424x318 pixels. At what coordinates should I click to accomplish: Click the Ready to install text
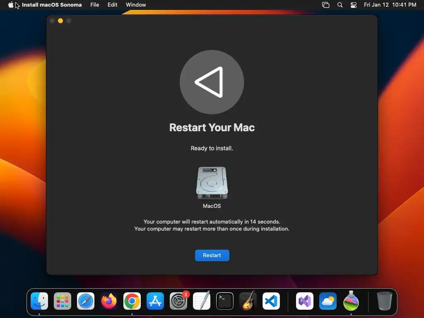coord(212,148)
